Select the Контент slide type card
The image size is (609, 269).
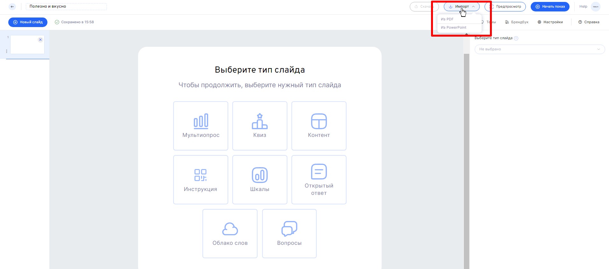[x=319, y=126]
